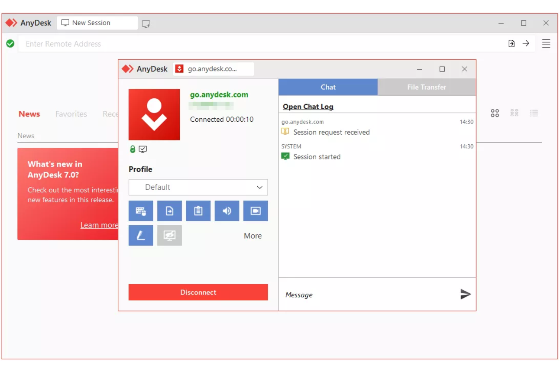
Task: Open the main hamburger menu
Action: pyautogui.click(x=546, y=43)
